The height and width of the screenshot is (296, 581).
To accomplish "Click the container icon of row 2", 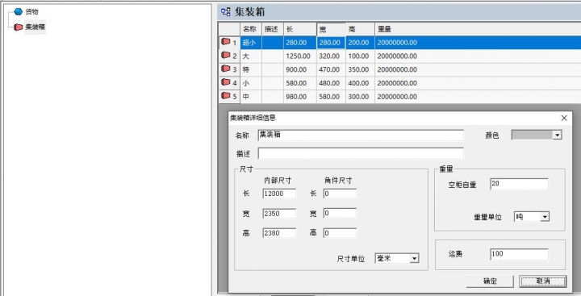I will (226, 55).
